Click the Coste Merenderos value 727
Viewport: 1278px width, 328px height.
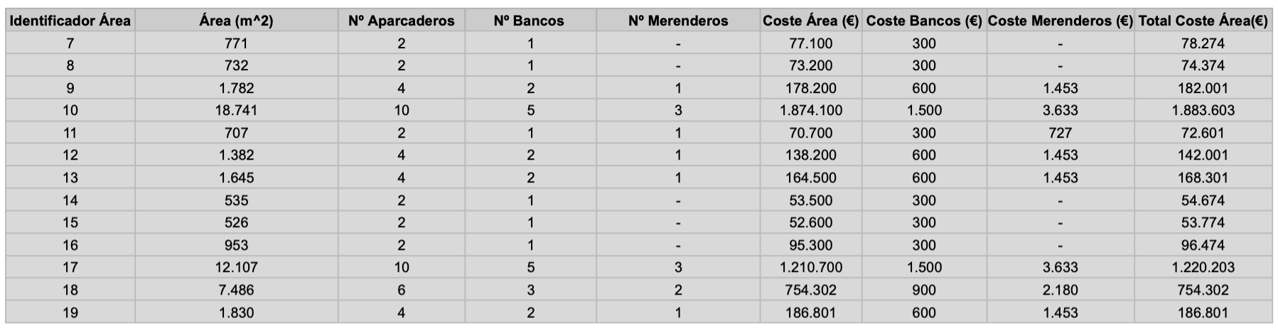[1060, 133]
